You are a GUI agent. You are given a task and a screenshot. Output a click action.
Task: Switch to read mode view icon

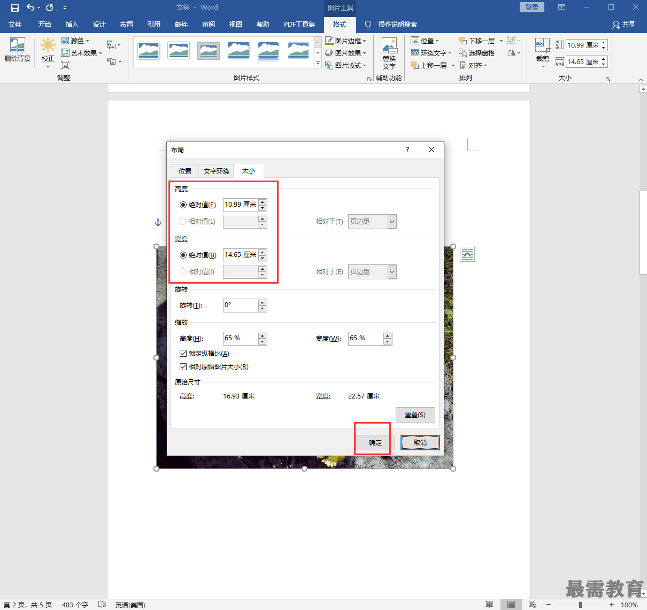pyautogui.click(x=490, y=605)
